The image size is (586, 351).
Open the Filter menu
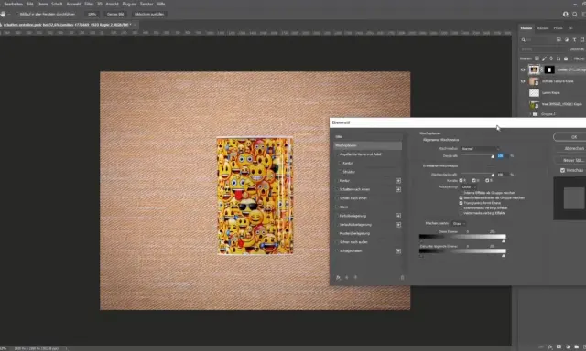[x=89, y=4]
